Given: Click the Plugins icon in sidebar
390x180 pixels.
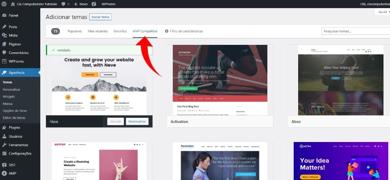Looking at the screenshot, I should point(4,127).
